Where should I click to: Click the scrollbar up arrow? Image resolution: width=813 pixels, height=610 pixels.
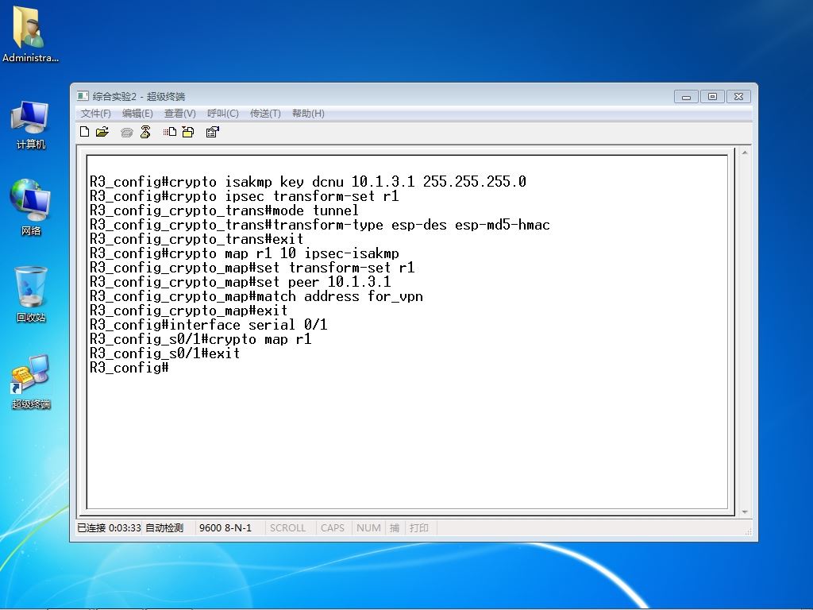coord(745,152)
